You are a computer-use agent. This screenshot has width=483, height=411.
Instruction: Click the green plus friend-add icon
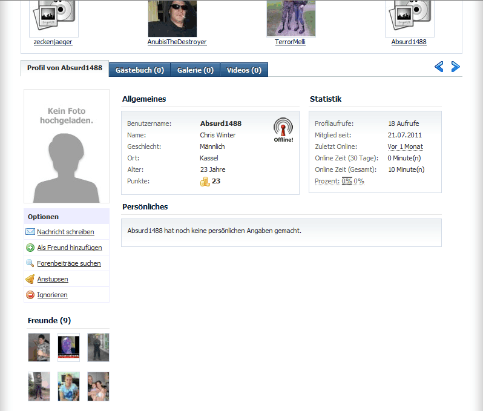point(30,248)
